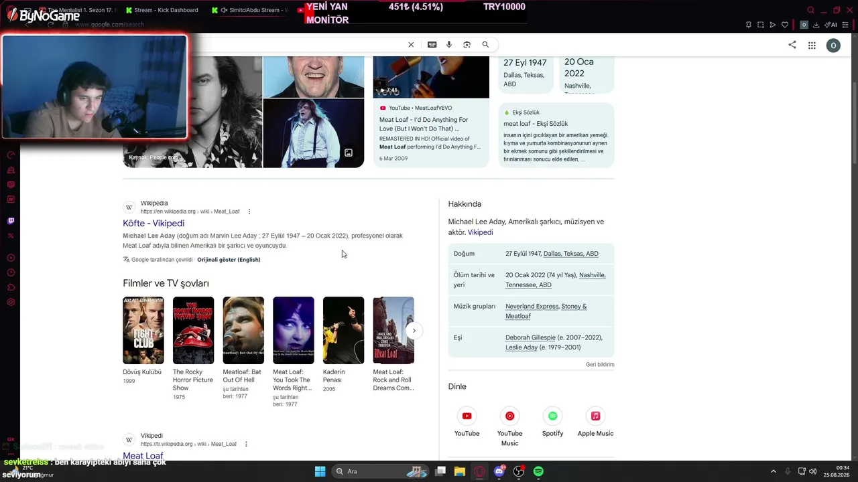Open the Meat Loaf tr.wikipedia result title
858x482 pixels.
(x=143, y=456)
